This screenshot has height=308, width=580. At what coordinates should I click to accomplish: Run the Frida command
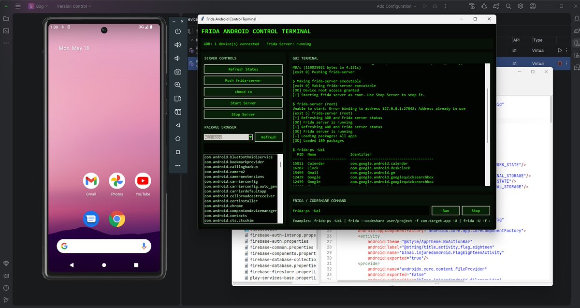pyautogui.click(x=445, y=211)
